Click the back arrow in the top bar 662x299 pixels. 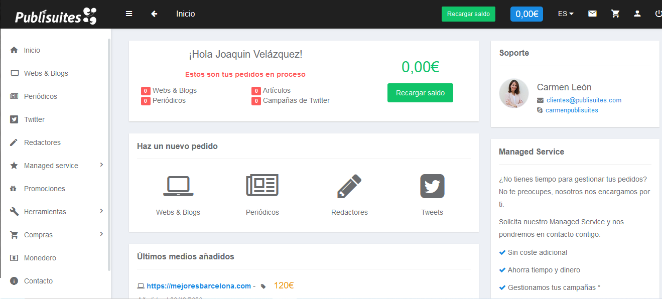(154, 14)
